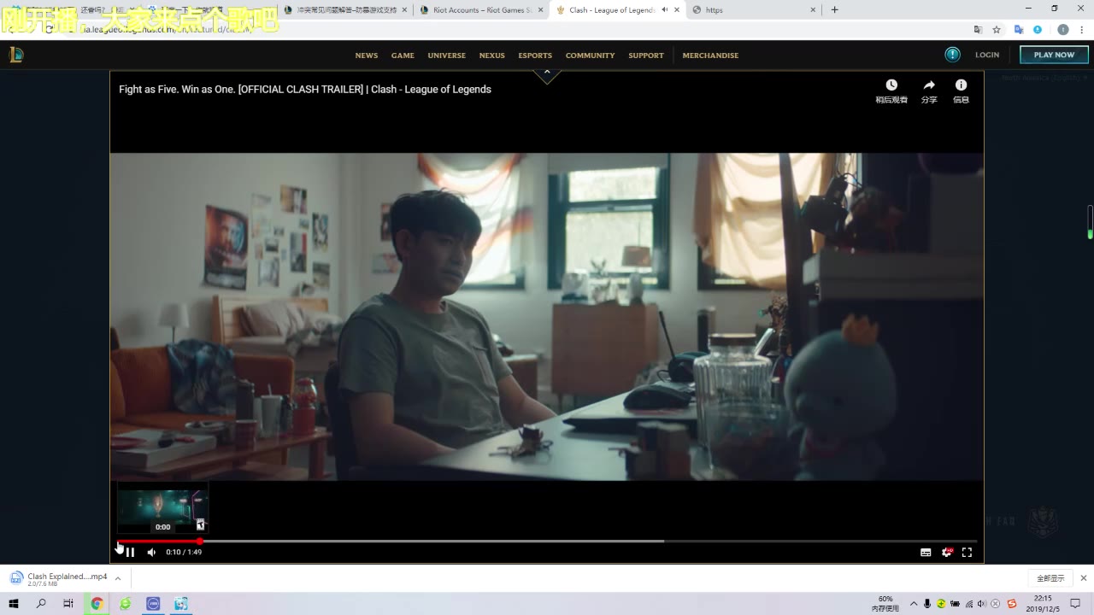The image size is (1094, 615).
Task: Open NEXUS in the League navigation
Action: [491, 56]
